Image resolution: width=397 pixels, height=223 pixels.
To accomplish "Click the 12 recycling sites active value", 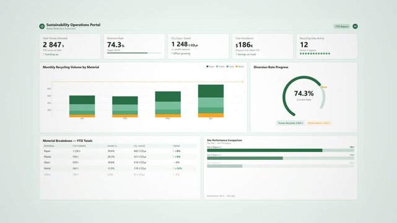I will click(x=304, y=45).
